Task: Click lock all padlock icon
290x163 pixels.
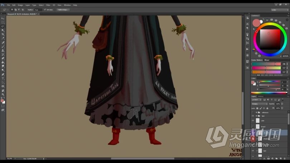Action: 267,108
